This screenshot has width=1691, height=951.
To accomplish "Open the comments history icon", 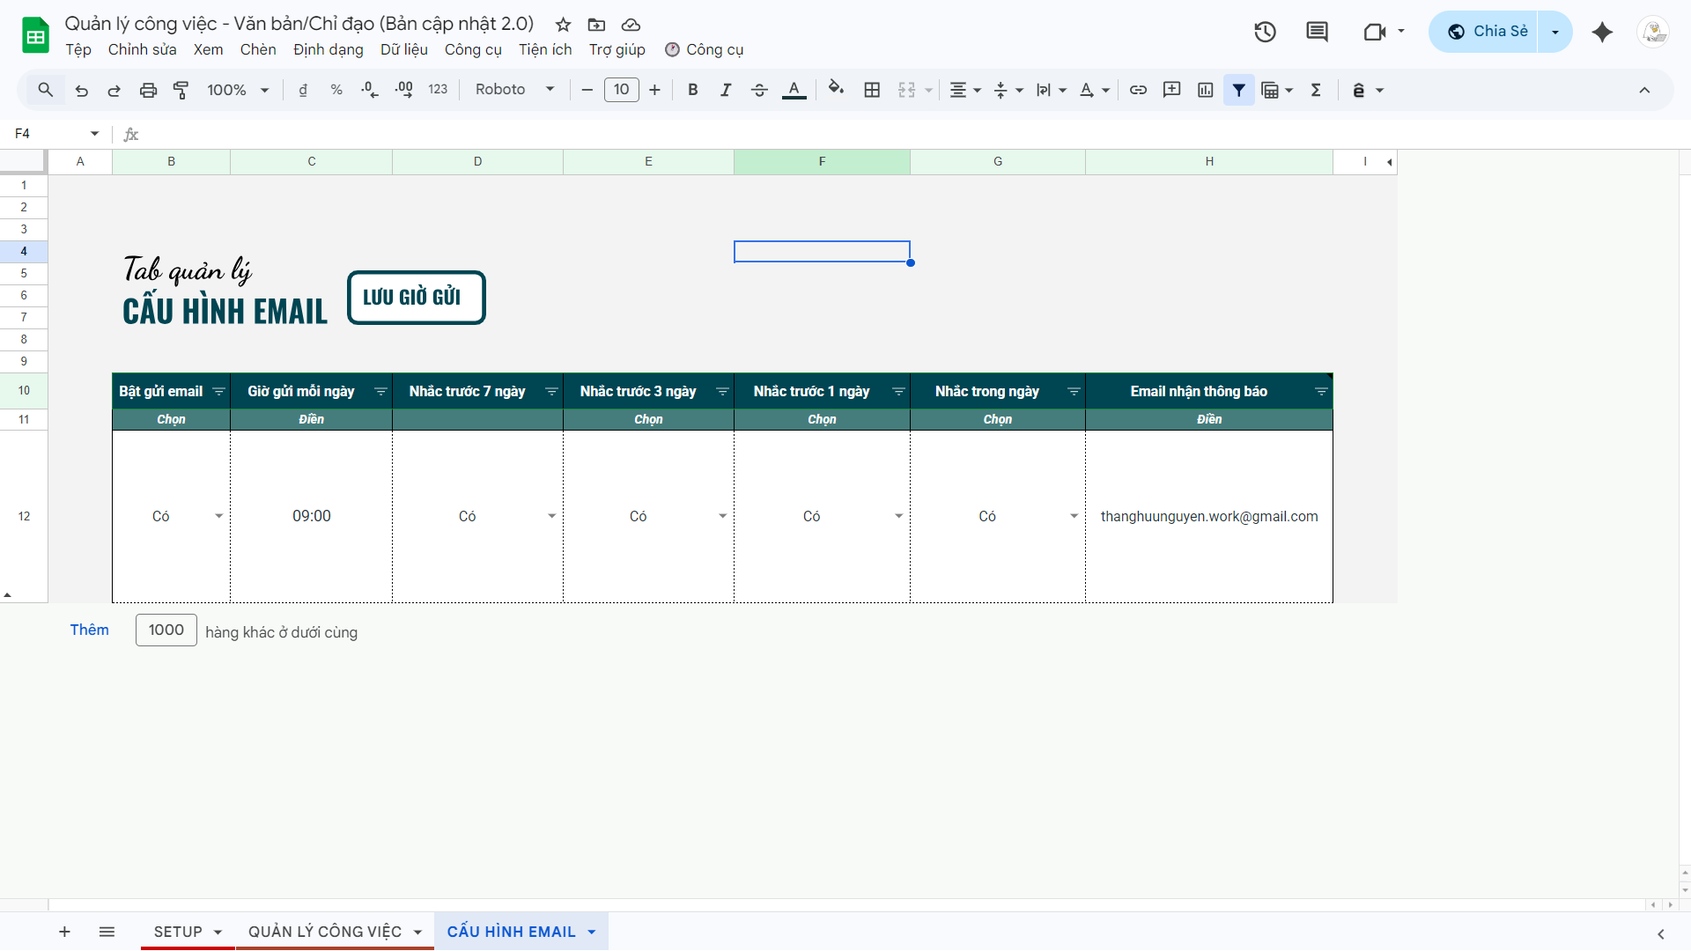I will click(1317, 32).
